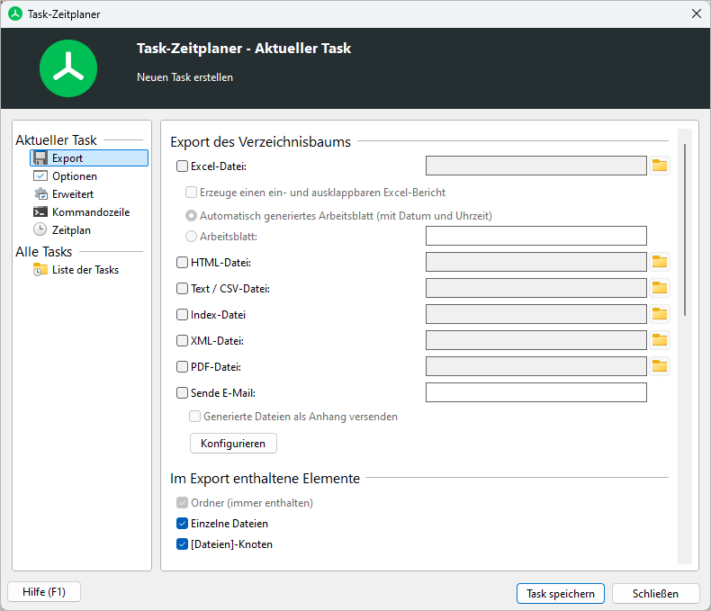
Task: Click the XML-Datei path field
Action: 536,340
